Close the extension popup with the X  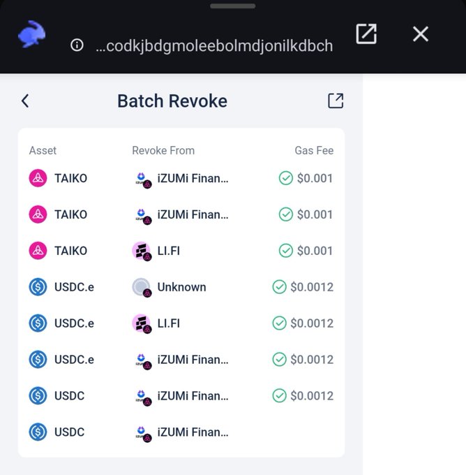(x=421, y=34)
